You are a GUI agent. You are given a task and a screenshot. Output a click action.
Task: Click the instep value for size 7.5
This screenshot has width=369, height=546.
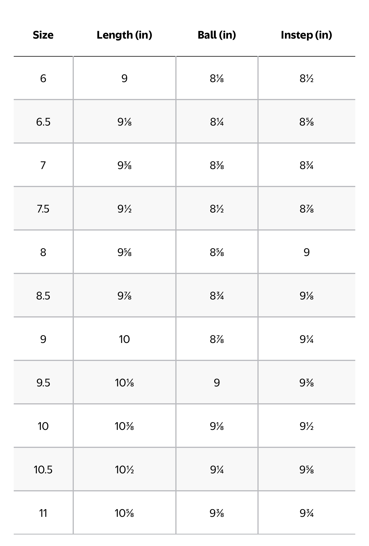306,209
